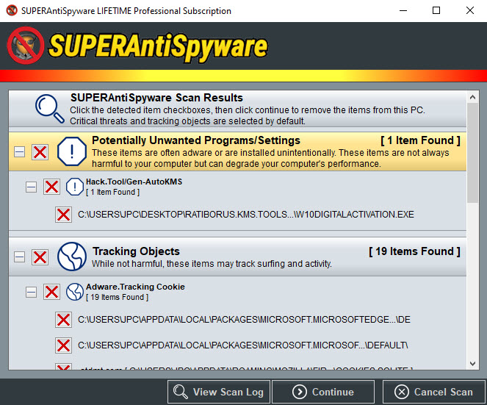Collapse the Adware.Tracking Cookie group

click(31, 292)
